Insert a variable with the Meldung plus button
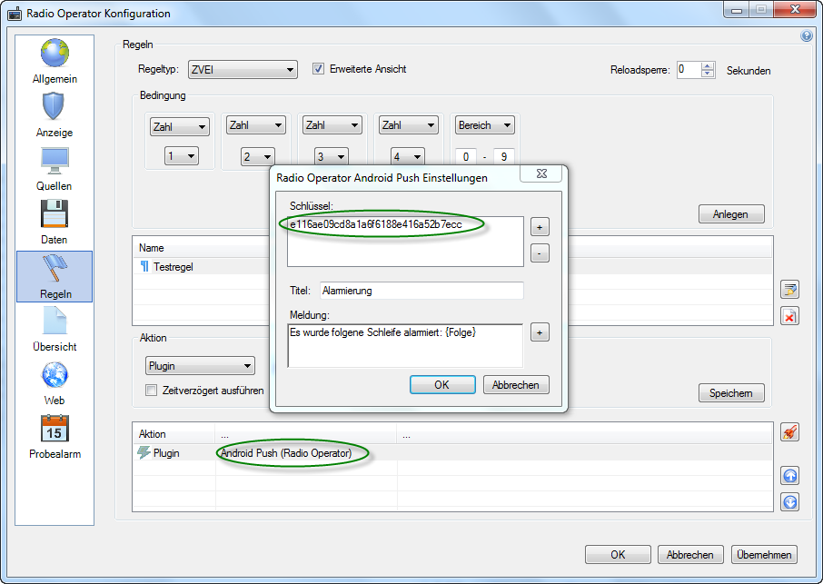This screenshot has height=584, width=823. click(540, 332)
